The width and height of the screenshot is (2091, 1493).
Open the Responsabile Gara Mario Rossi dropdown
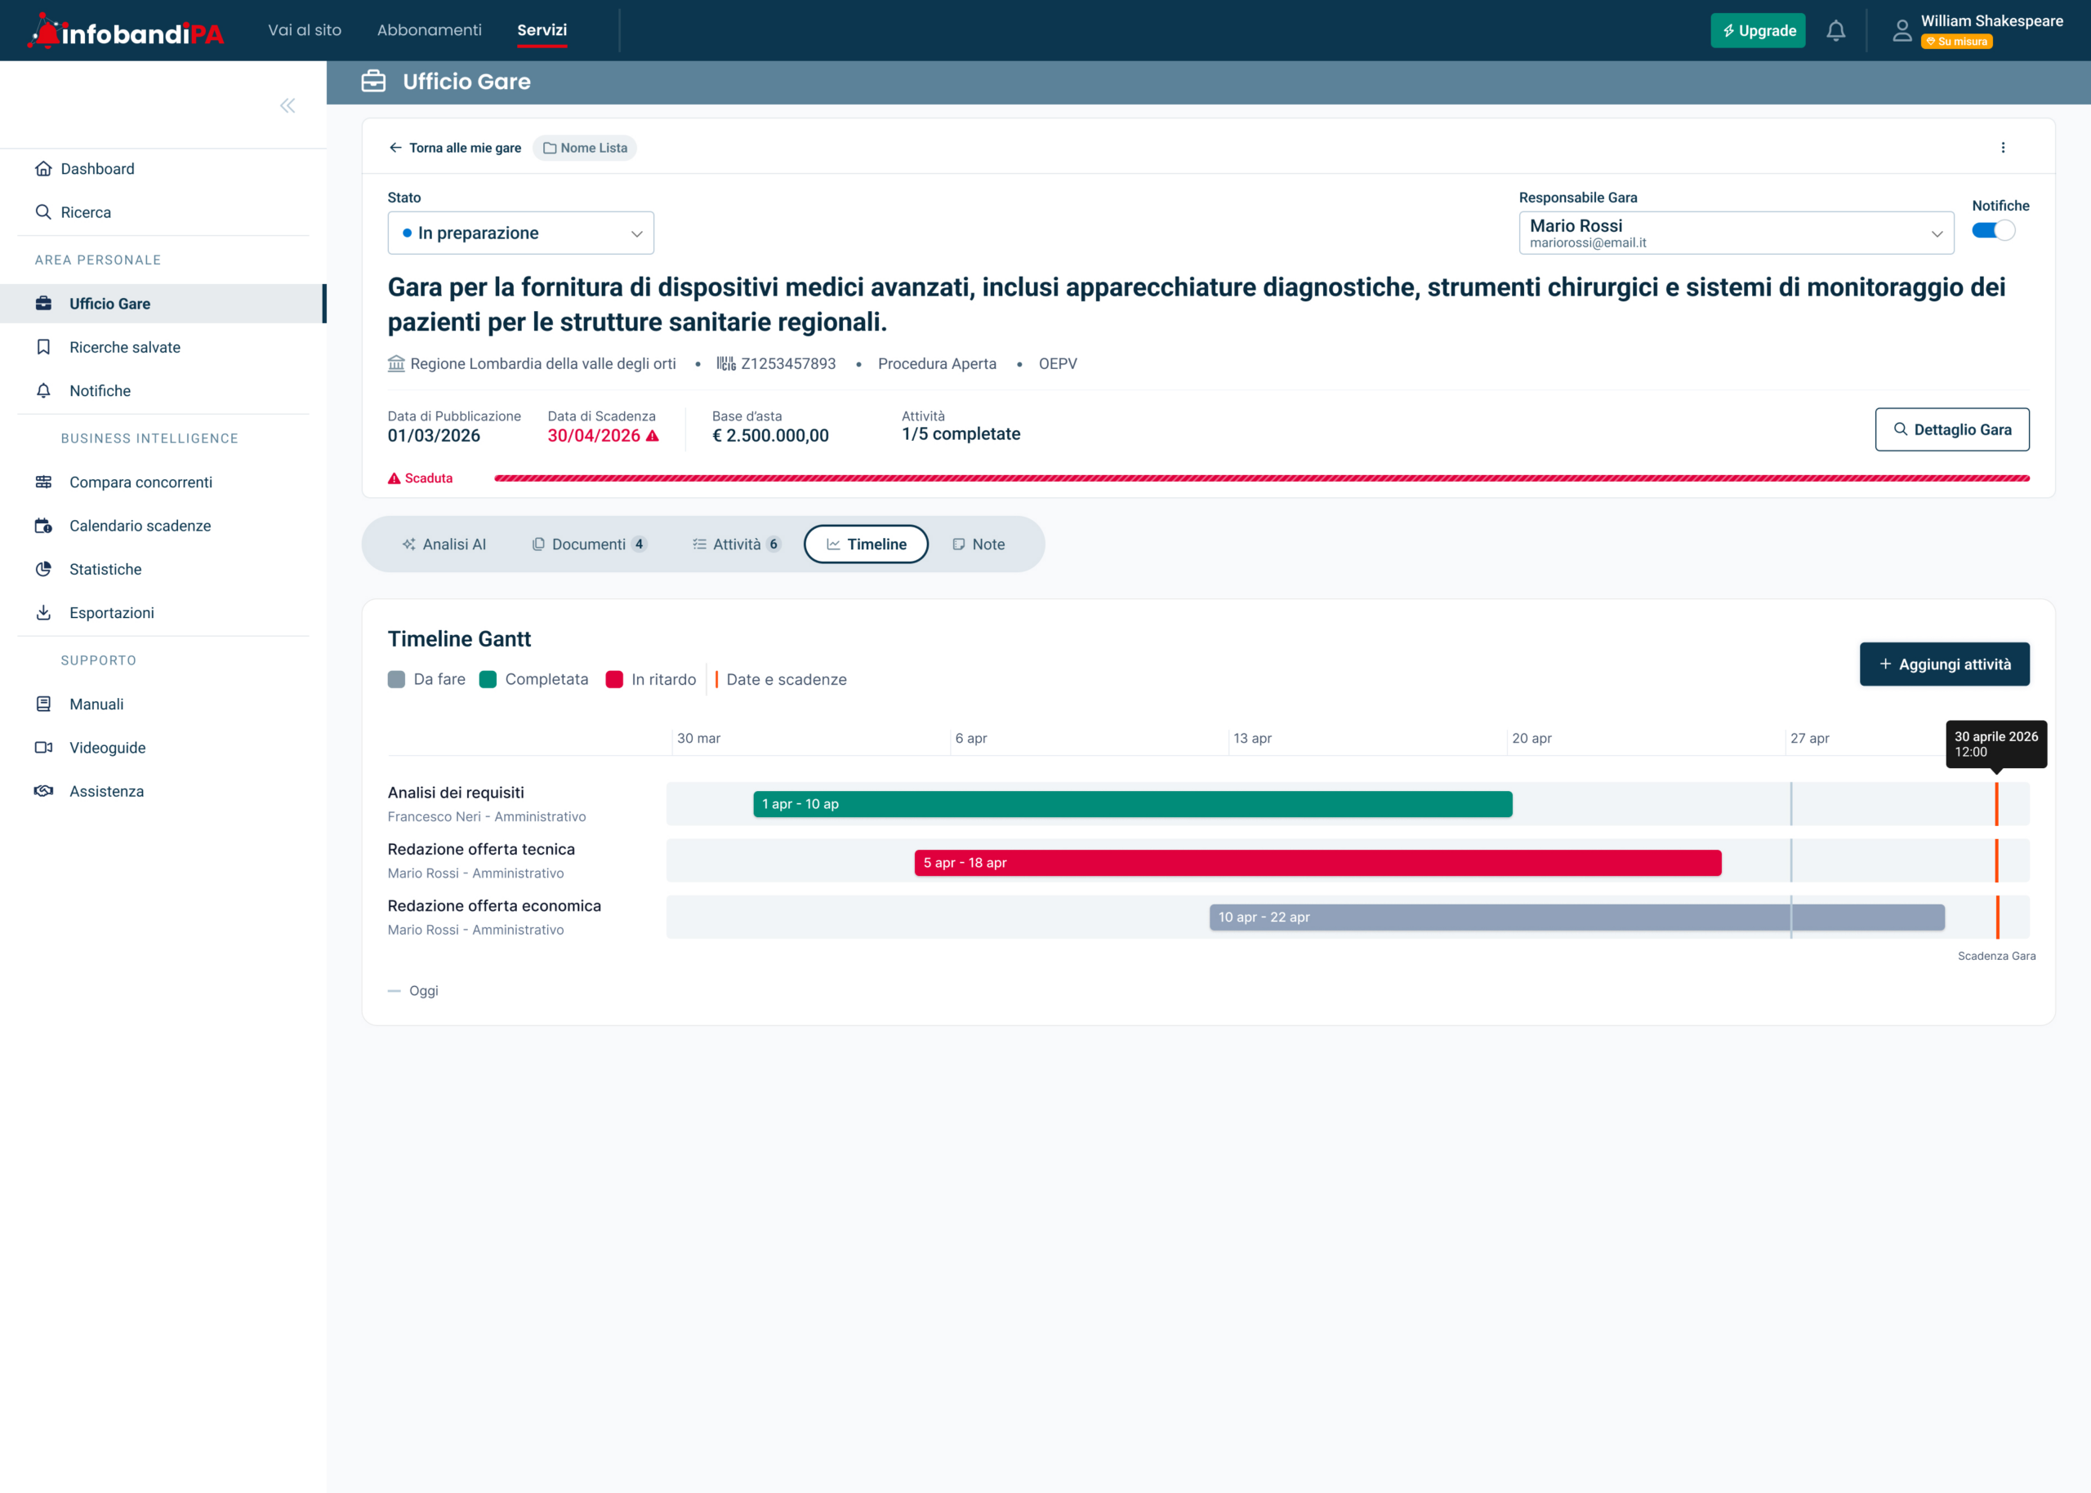click(x=1736, y=233)
